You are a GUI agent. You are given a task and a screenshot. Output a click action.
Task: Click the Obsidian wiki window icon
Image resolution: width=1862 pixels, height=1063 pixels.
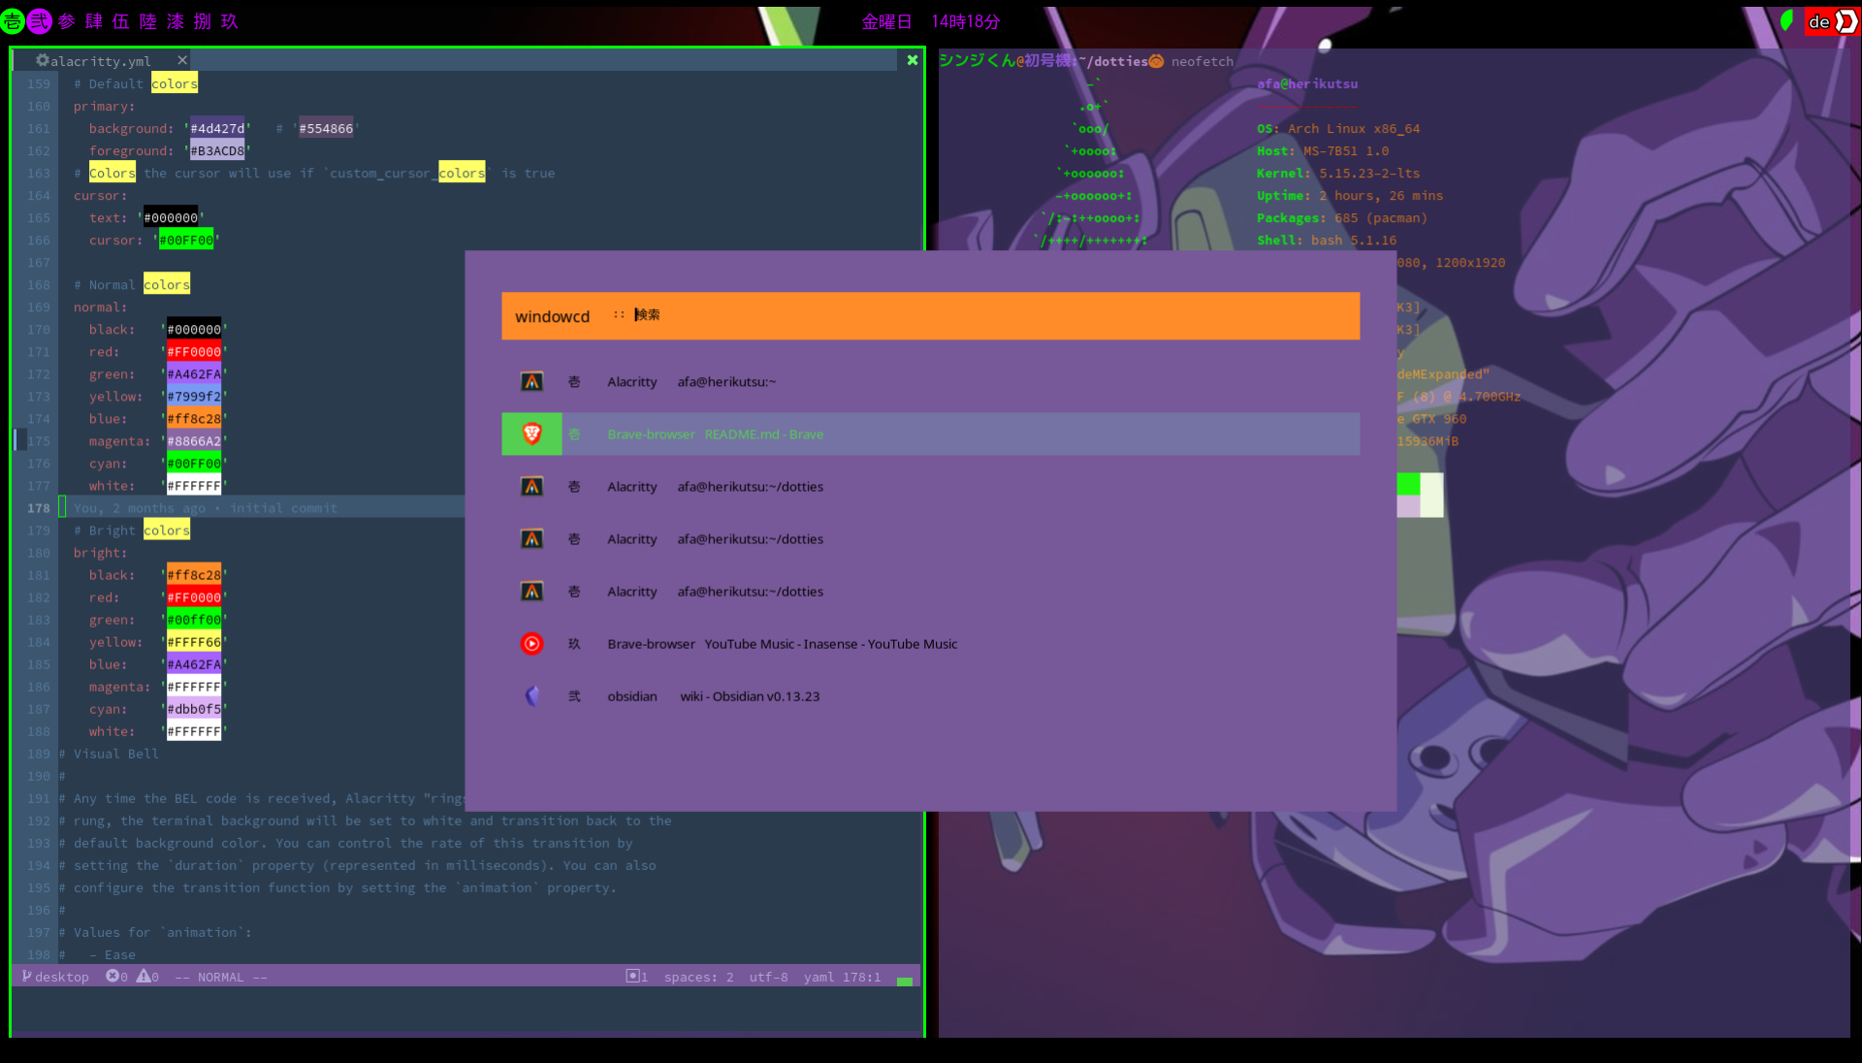pyautogui.click(x=531, y=695)
